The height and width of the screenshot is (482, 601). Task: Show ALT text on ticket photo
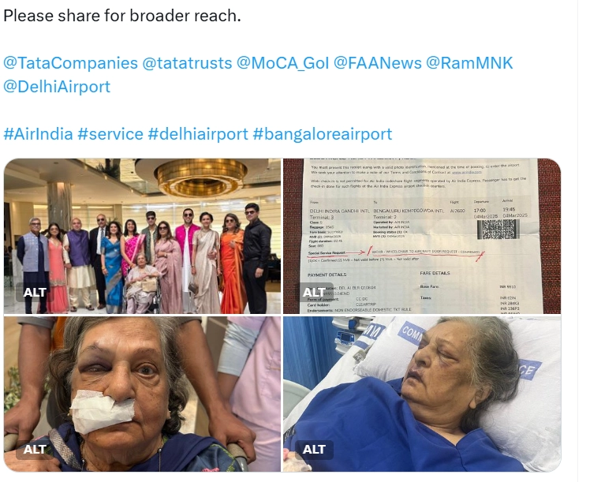point(314,293)
